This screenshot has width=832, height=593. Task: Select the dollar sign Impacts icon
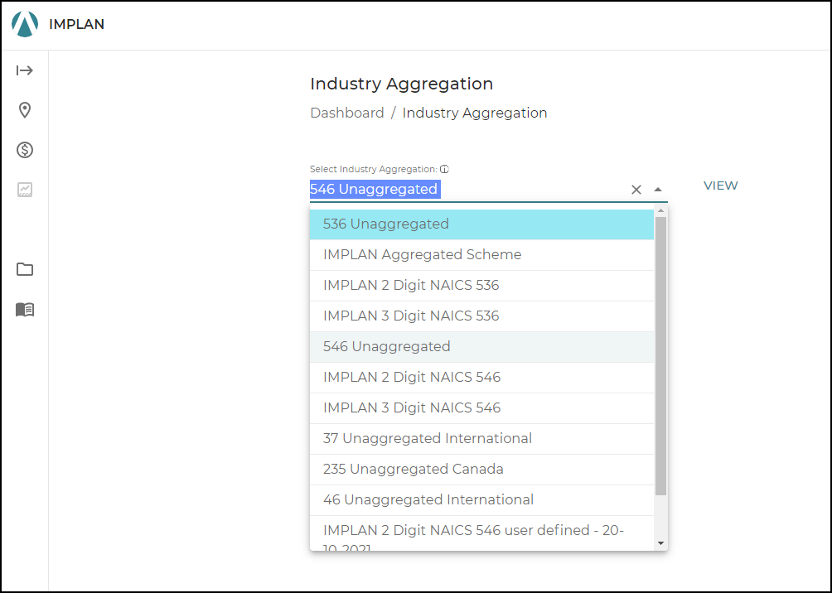coord(25,150)
